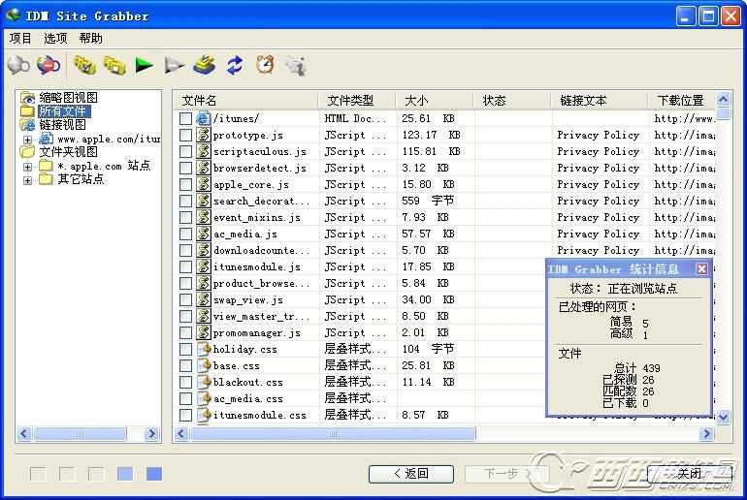This screenshot has height=500, width=747.
Task: Click the grey play toolbar icon
Action: point(174,65)
